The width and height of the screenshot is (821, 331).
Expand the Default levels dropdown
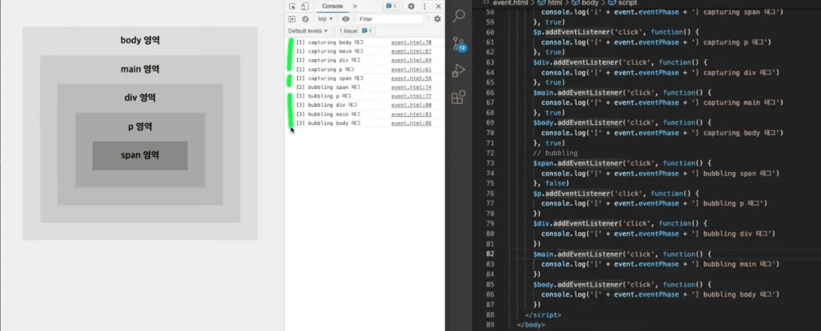click(308, 31)
